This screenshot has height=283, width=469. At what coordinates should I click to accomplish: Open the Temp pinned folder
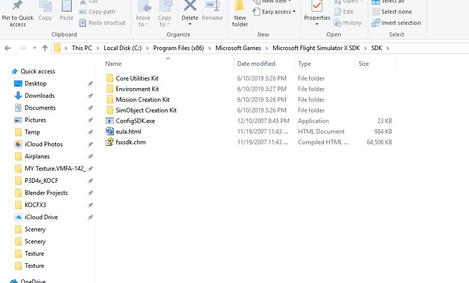tap(32, 132)
